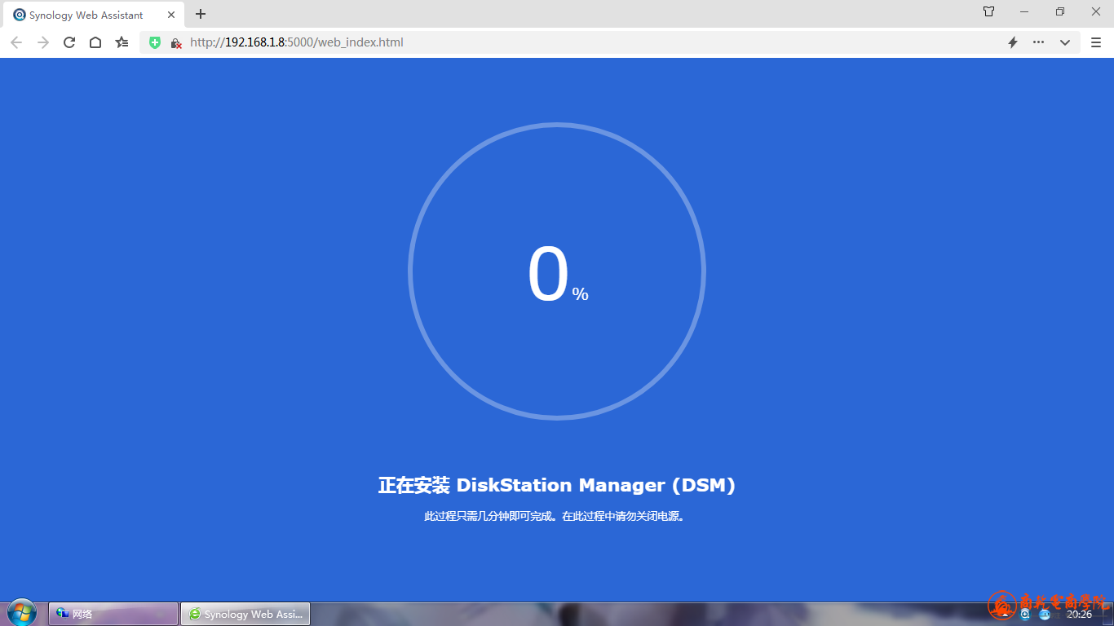
Task: Close the Synology Web Assistant tab
Action: click(171, 15)
